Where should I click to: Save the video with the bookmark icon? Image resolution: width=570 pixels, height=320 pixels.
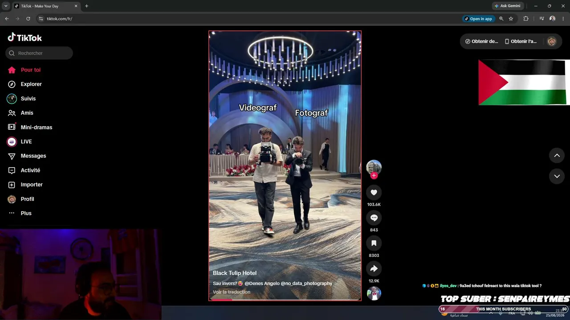coord(374,243)
